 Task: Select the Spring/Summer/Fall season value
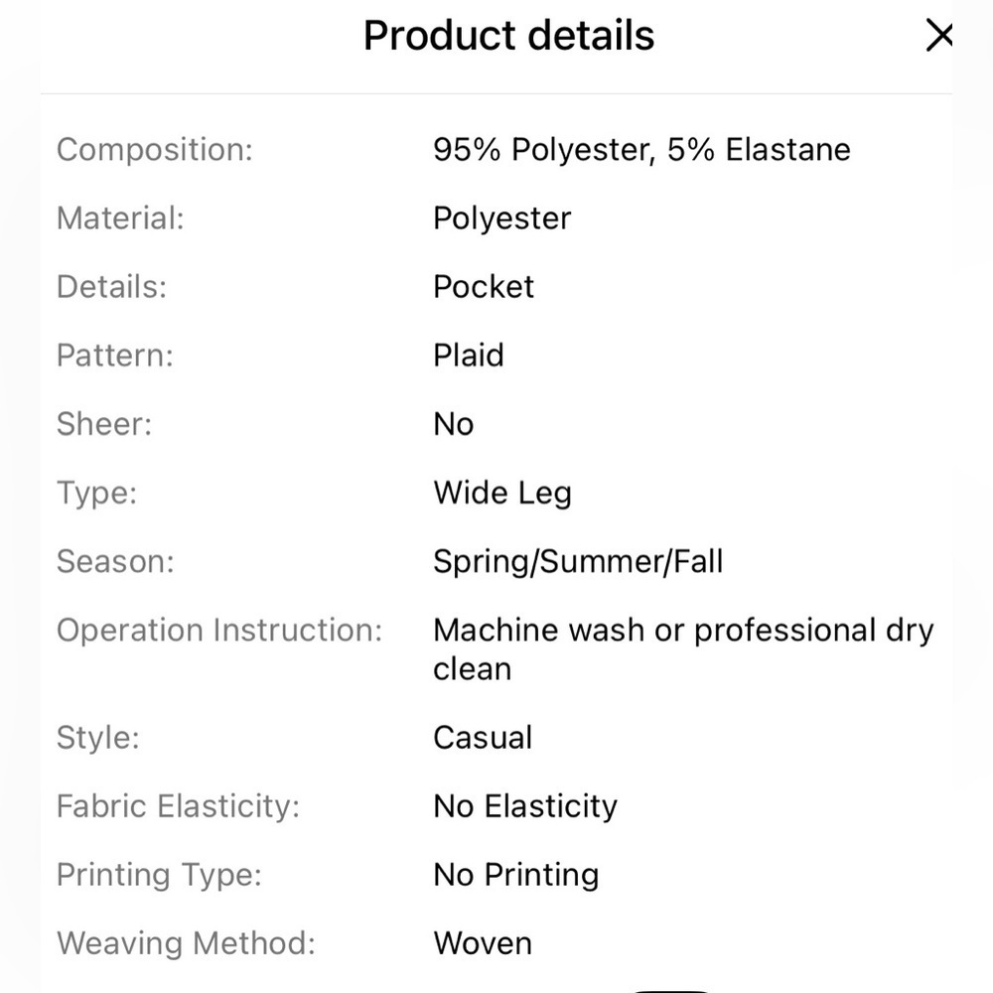tap(578, 562)
